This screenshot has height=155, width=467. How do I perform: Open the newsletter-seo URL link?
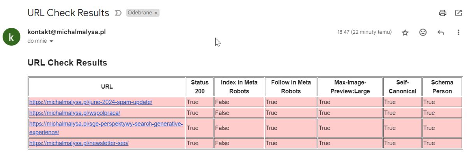point(79,143)
